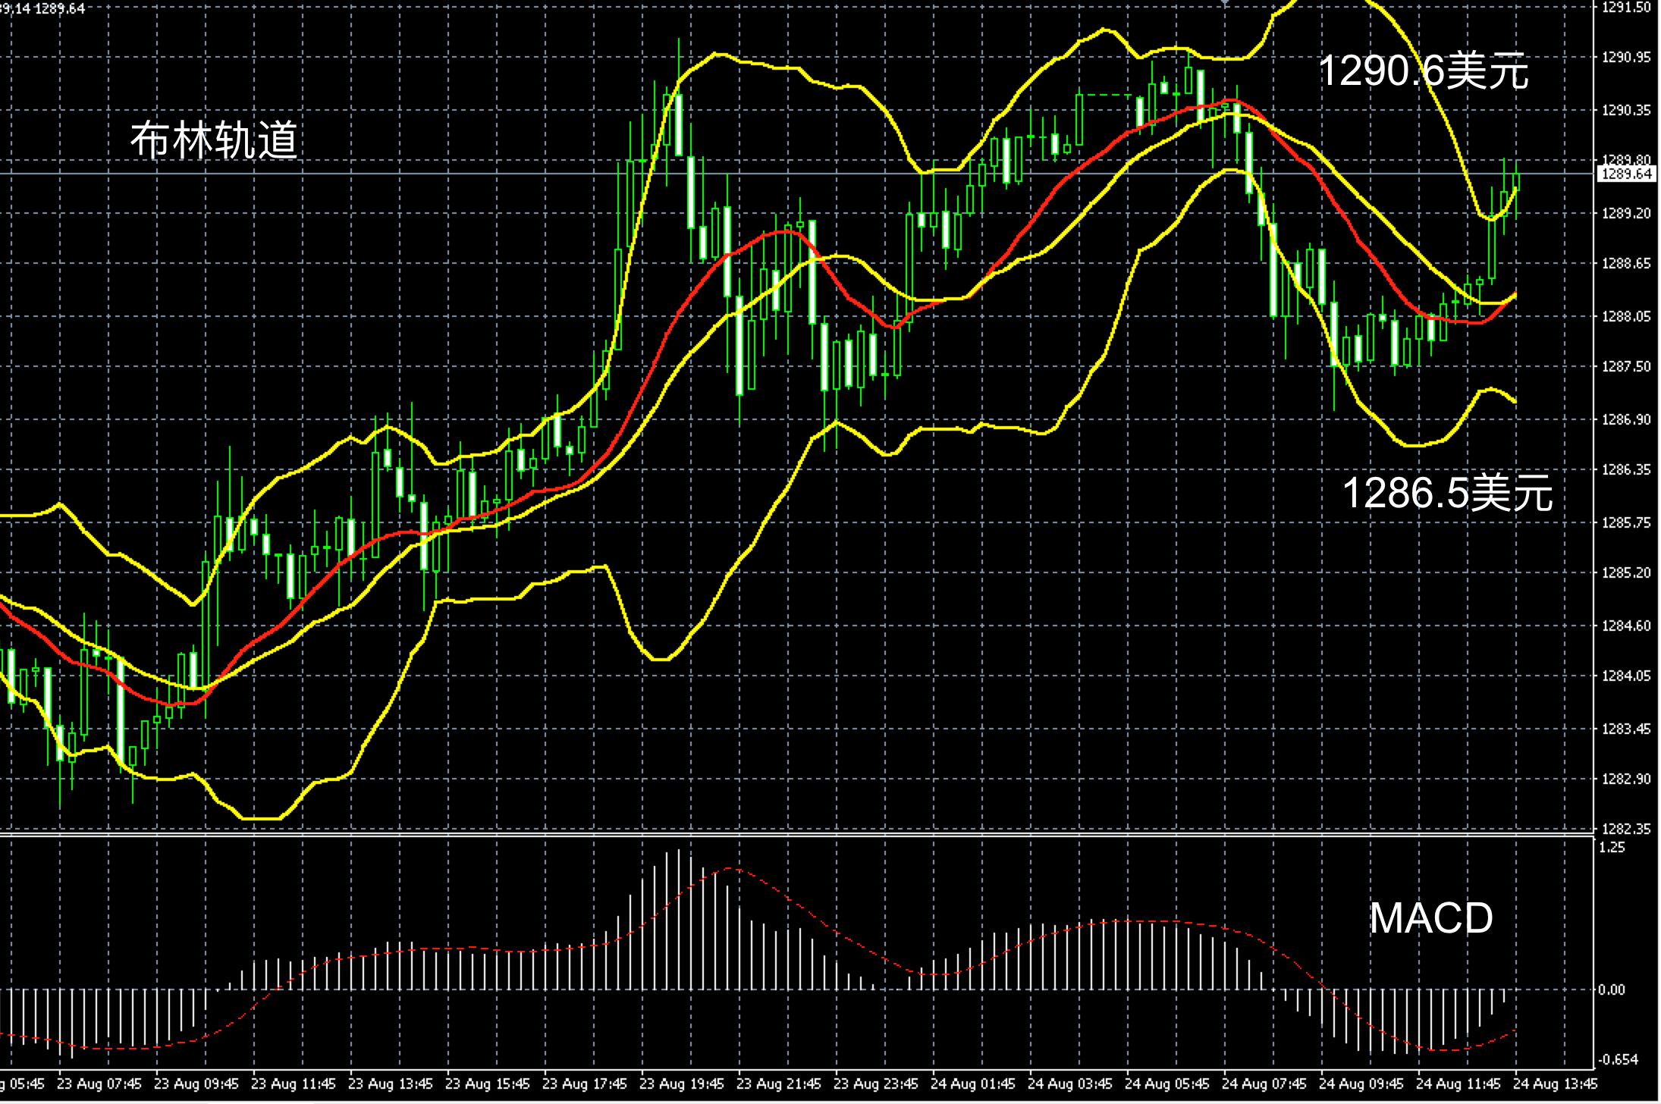The height and width of the screenshot is (1104, 1661).
Task: Click the 1282.35 price axis value
Action: [x=1625, y=829]
